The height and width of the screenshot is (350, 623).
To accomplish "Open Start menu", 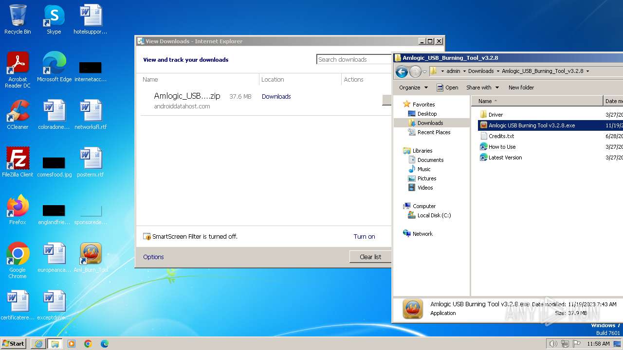I will 14,344.
